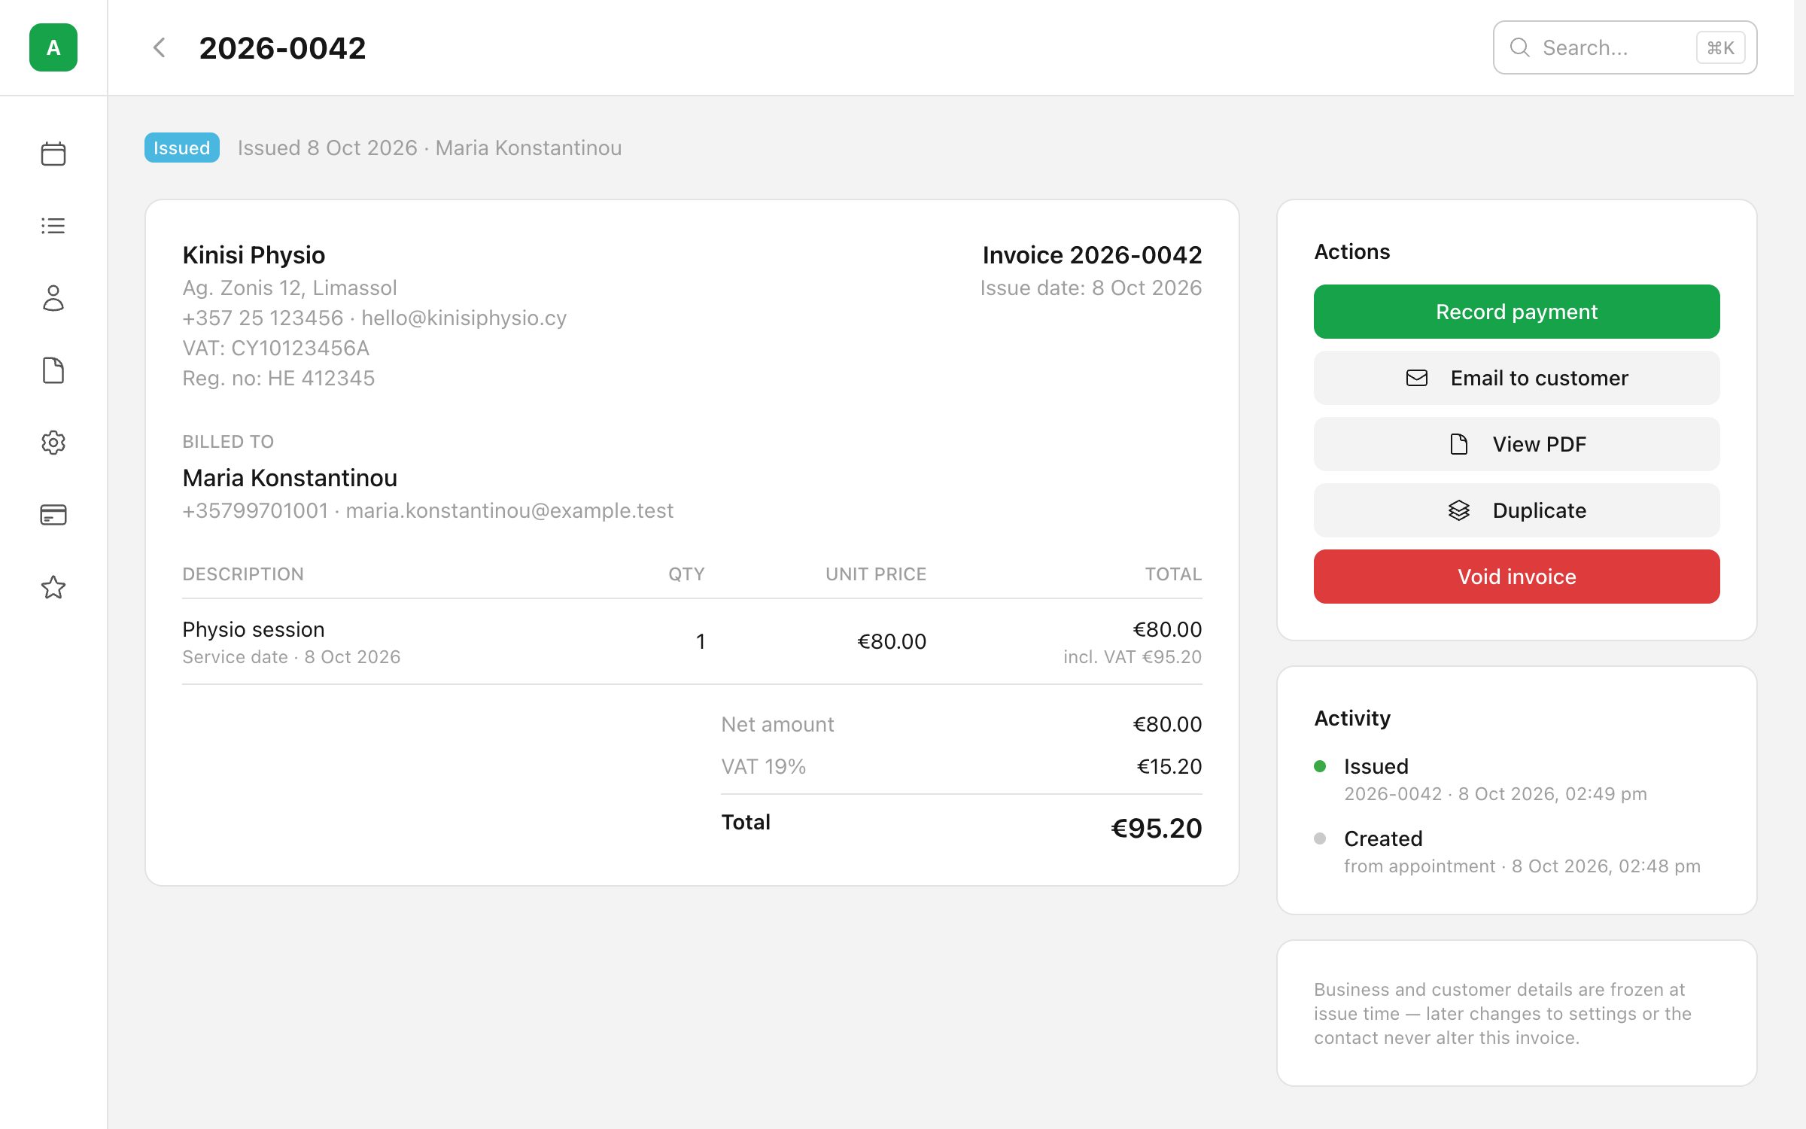Click the layers icon on Duplicate
The height and width of the screenshot is (1129, 1806).
[1459, 510]
